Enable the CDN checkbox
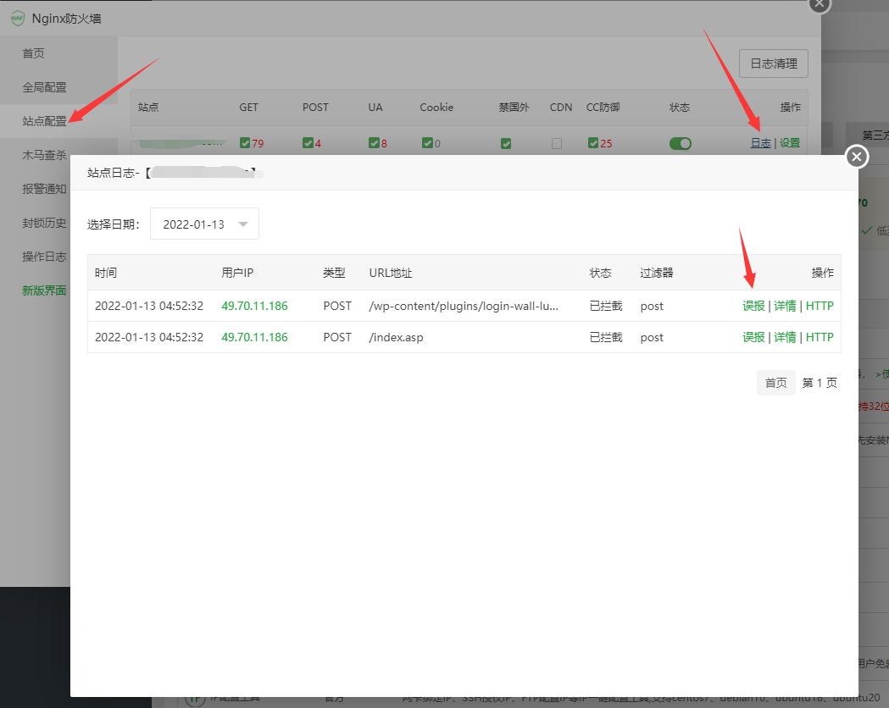The height and width of the screenshot is (708, 889). click(557, 143)
